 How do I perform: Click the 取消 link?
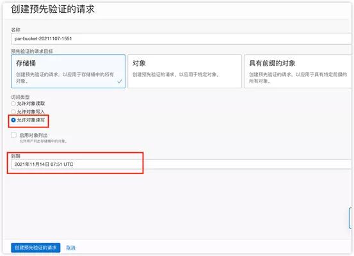click(70, 248)
